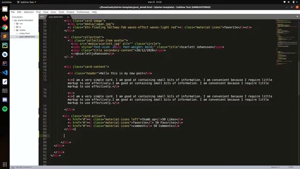The image size is (300, 169).
Task: Expand the media folder
Action: (x=15, y=30)
